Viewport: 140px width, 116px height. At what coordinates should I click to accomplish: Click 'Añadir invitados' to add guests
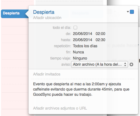coord(47,74)
